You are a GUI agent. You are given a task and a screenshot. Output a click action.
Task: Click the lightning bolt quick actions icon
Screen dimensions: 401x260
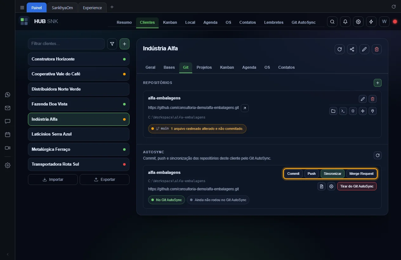click(371, 22)
